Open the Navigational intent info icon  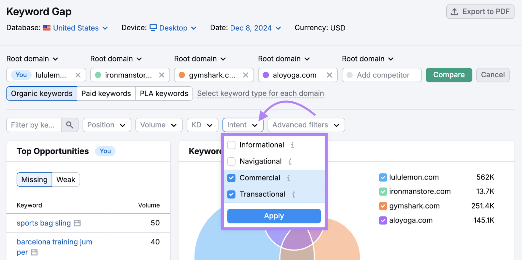[290, 161]
